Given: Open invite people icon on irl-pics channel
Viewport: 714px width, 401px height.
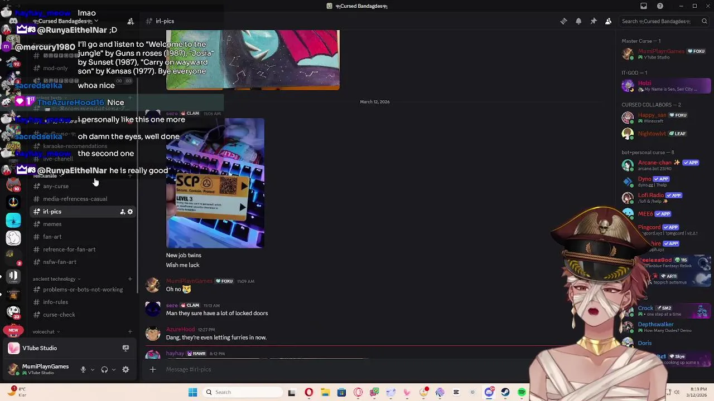Looking at the screenshot, I should [122, 212].
